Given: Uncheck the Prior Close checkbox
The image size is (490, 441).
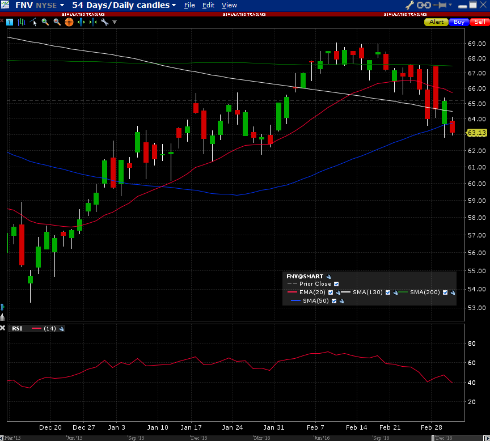Looking at the screenshot, I should [x=336, y=284].
